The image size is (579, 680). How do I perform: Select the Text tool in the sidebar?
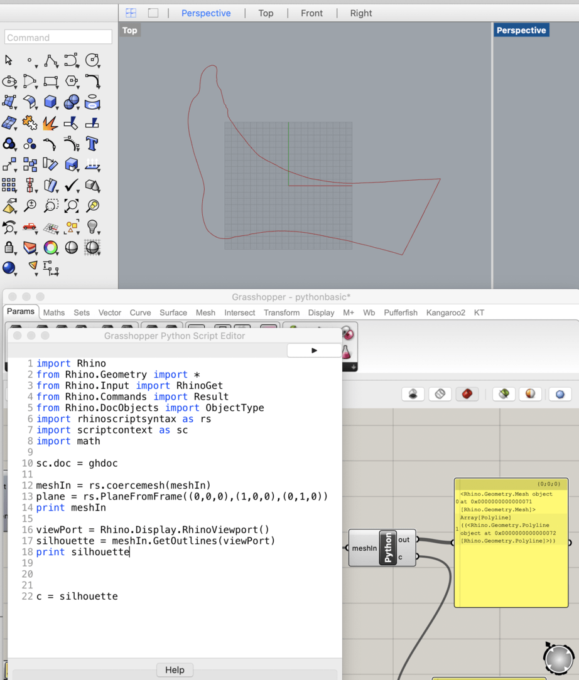(92, 144)
